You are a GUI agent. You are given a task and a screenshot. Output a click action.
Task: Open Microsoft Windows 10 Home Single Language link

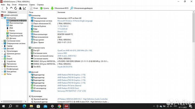[x=75, y=21]
